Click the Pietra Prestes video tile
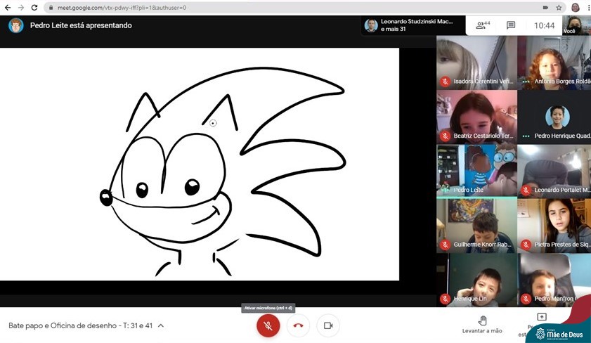The image size is (591, 343). point(555,225)
